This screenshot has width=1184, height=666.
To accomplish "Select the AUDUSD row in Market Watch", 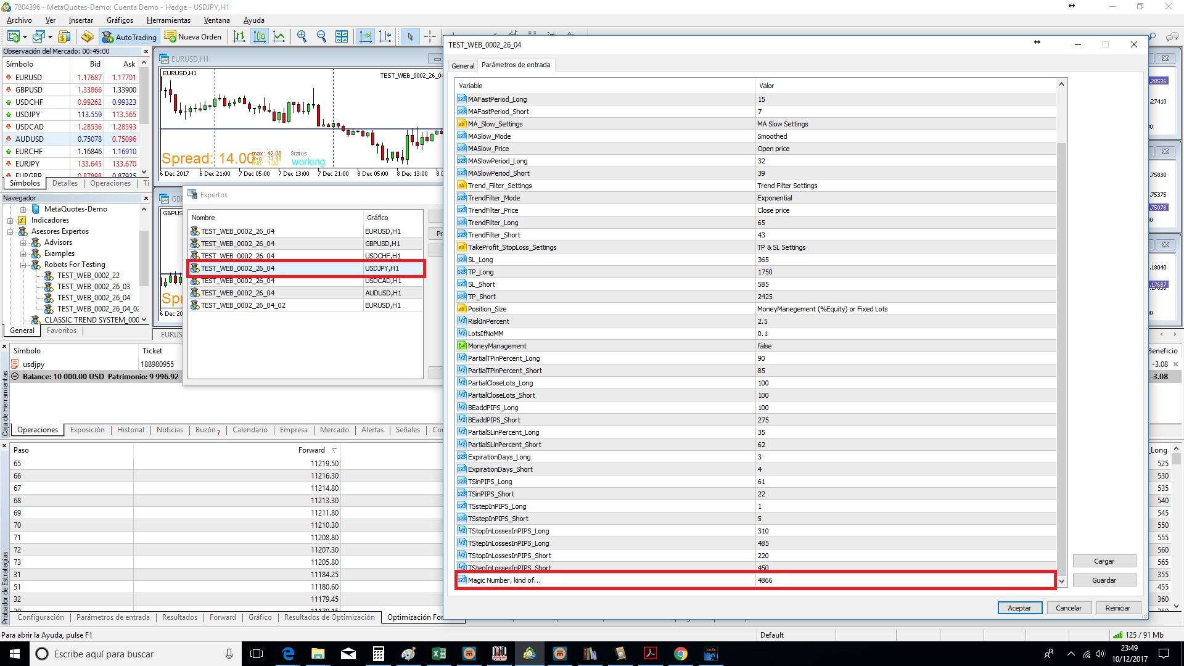I will coord(71,139).
